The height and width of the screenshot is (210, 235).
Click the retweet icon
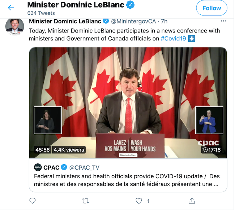coord(86,201)
